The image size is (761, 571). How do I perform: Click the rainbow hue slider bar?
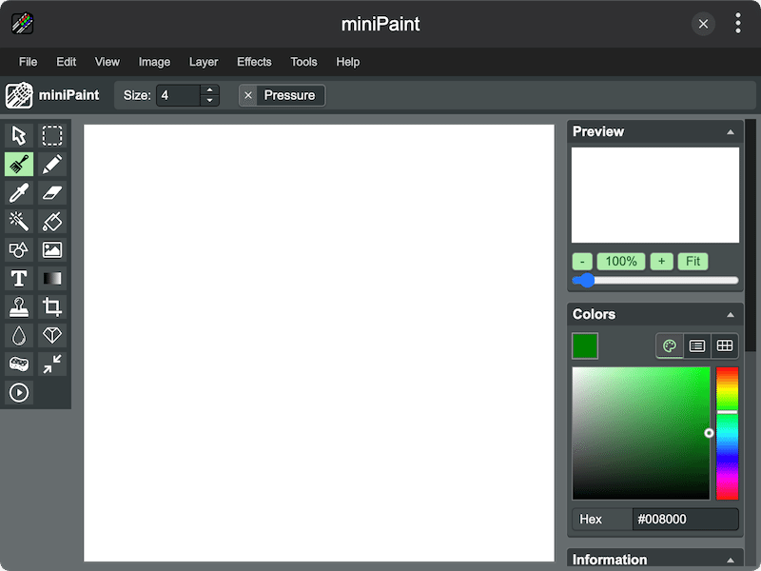(x=727, y=433)
